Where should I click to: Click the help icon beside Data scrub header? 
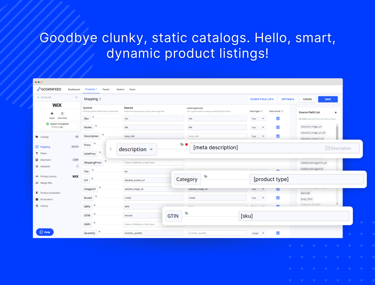click(282, 111)
